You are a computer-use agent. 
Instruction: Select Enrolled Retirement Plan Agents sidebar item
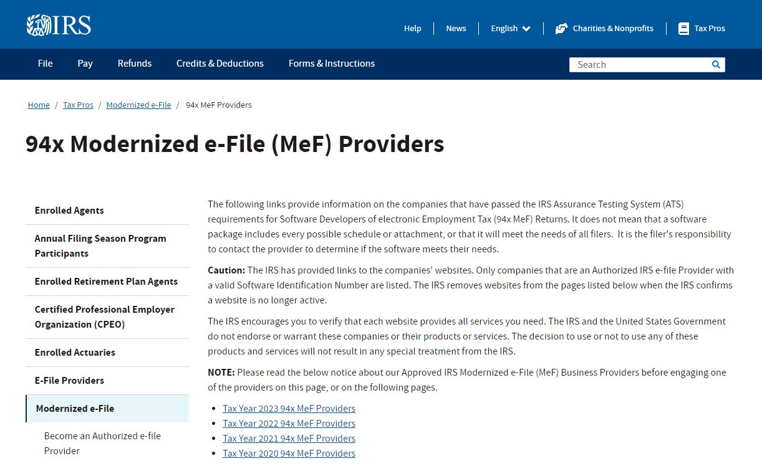[x=107, y=282]
